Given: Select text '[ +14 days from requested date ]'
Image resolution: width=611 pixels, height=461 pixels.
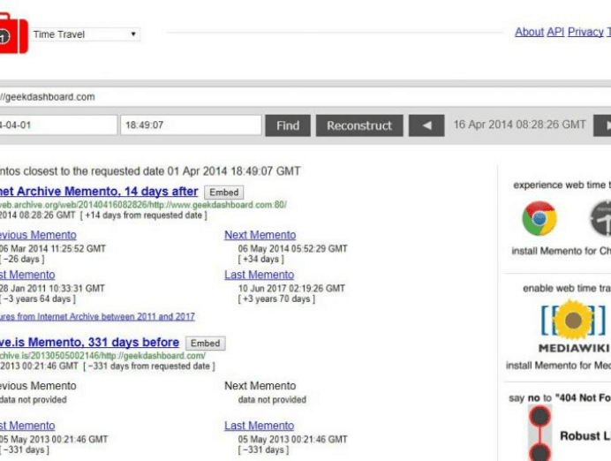Looking at the screenshot, I should [x=143, y=215].
